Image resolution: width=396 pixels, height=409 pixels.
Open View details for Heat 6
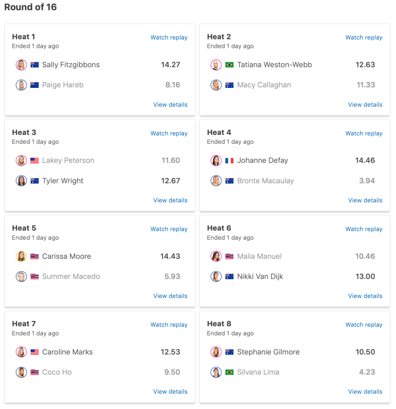pyautogui.click(x=365, y=296)
